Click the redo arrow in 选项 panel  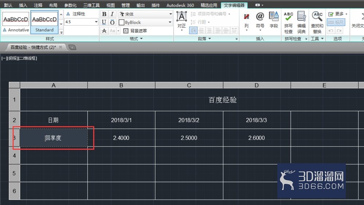point(339,31)
